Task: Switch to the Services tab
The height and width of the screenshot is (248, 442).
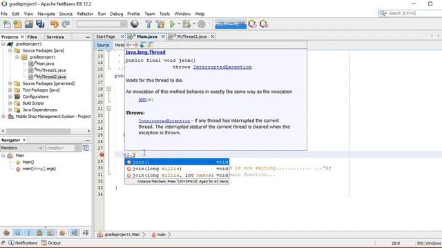Action: click(x=55, y=37)
